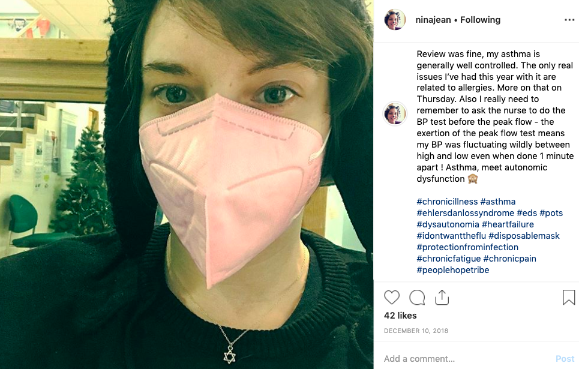This screenshot has height=369, width=579.
Task: Open the #peoplehopetribe hashtag
Action: pos(453,270)
